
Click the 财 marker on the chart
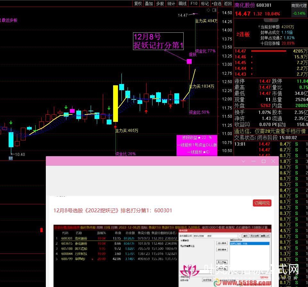(11, 158)
